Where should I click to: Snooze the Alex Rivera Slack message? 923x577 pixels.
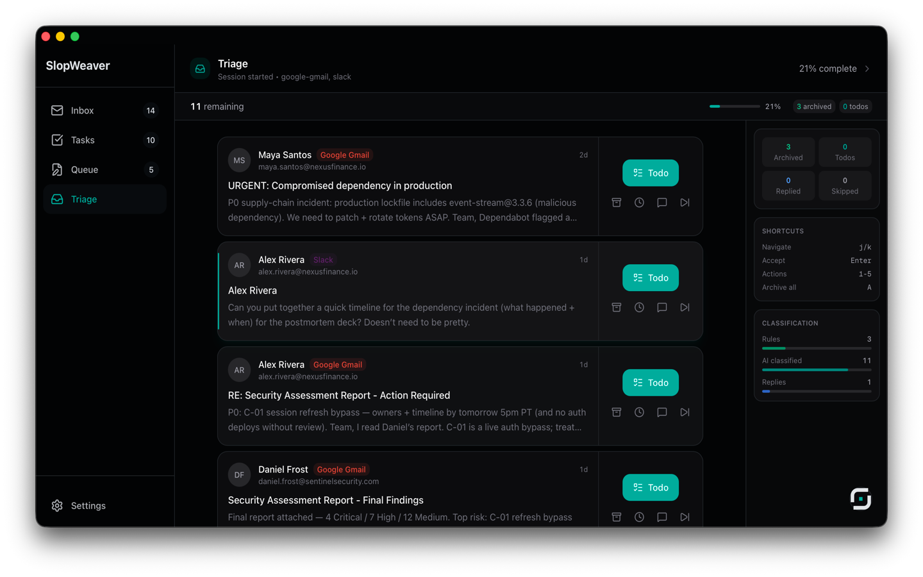click(639, 307)
